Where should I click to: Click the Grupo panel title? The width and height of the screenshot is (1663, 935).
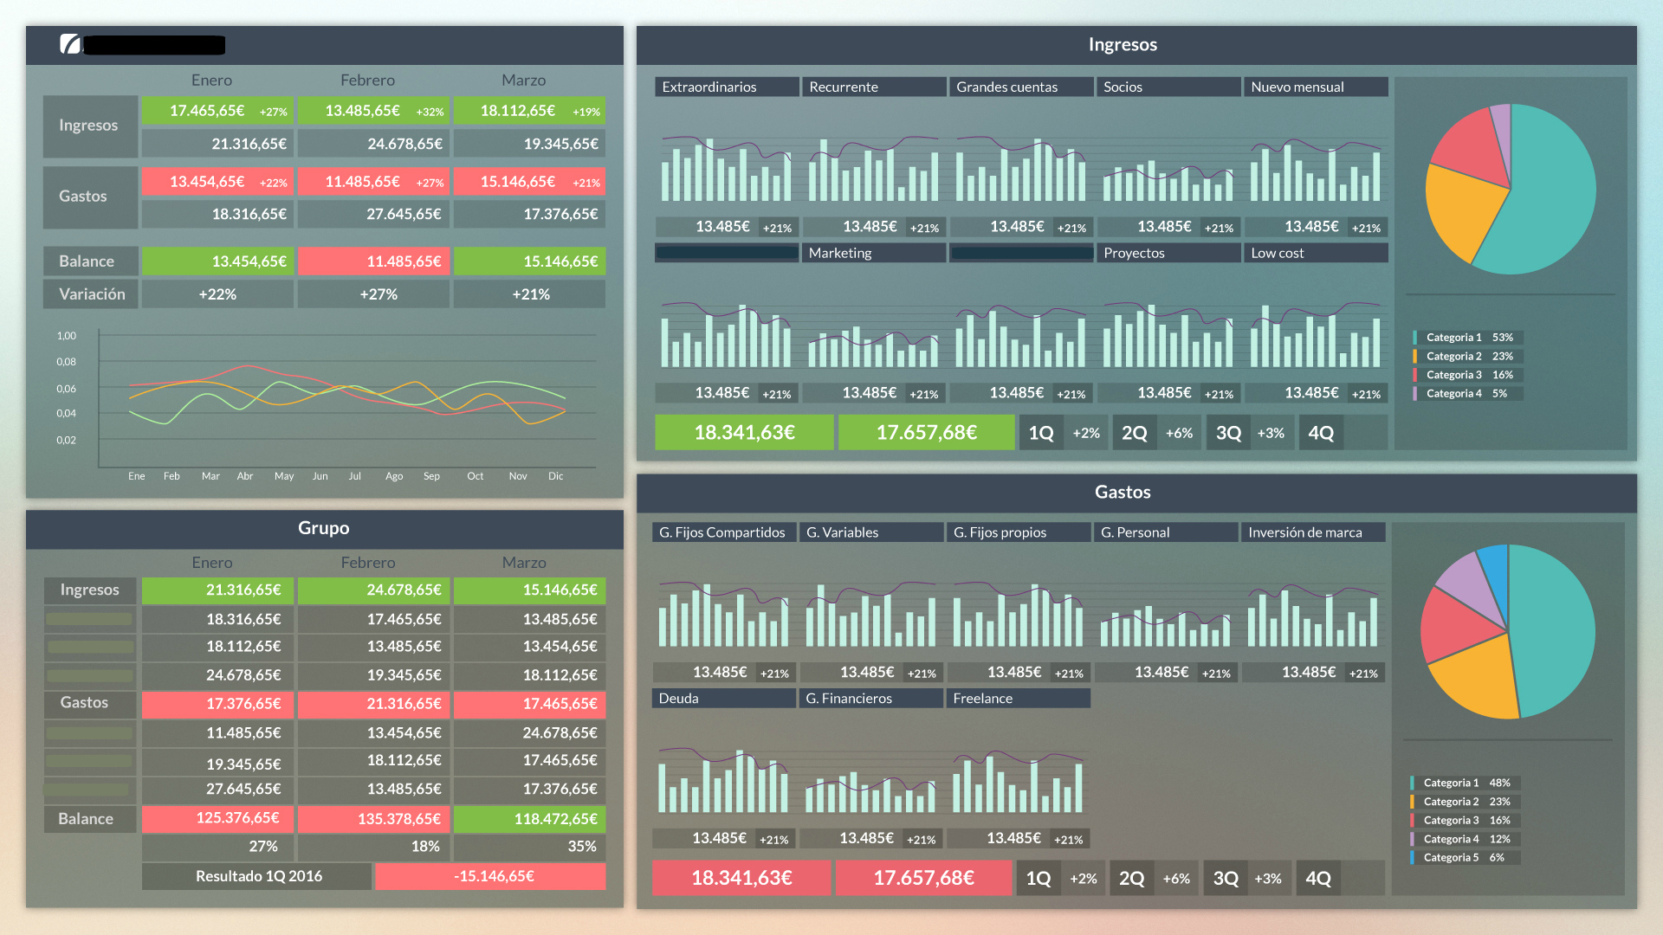coord(324,528)
